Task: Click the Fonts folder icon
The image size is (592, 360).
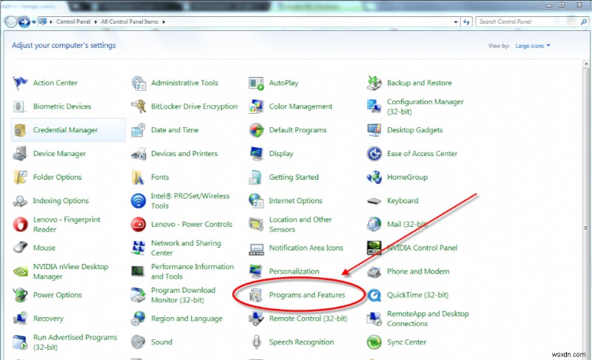Action: point(138,177)
